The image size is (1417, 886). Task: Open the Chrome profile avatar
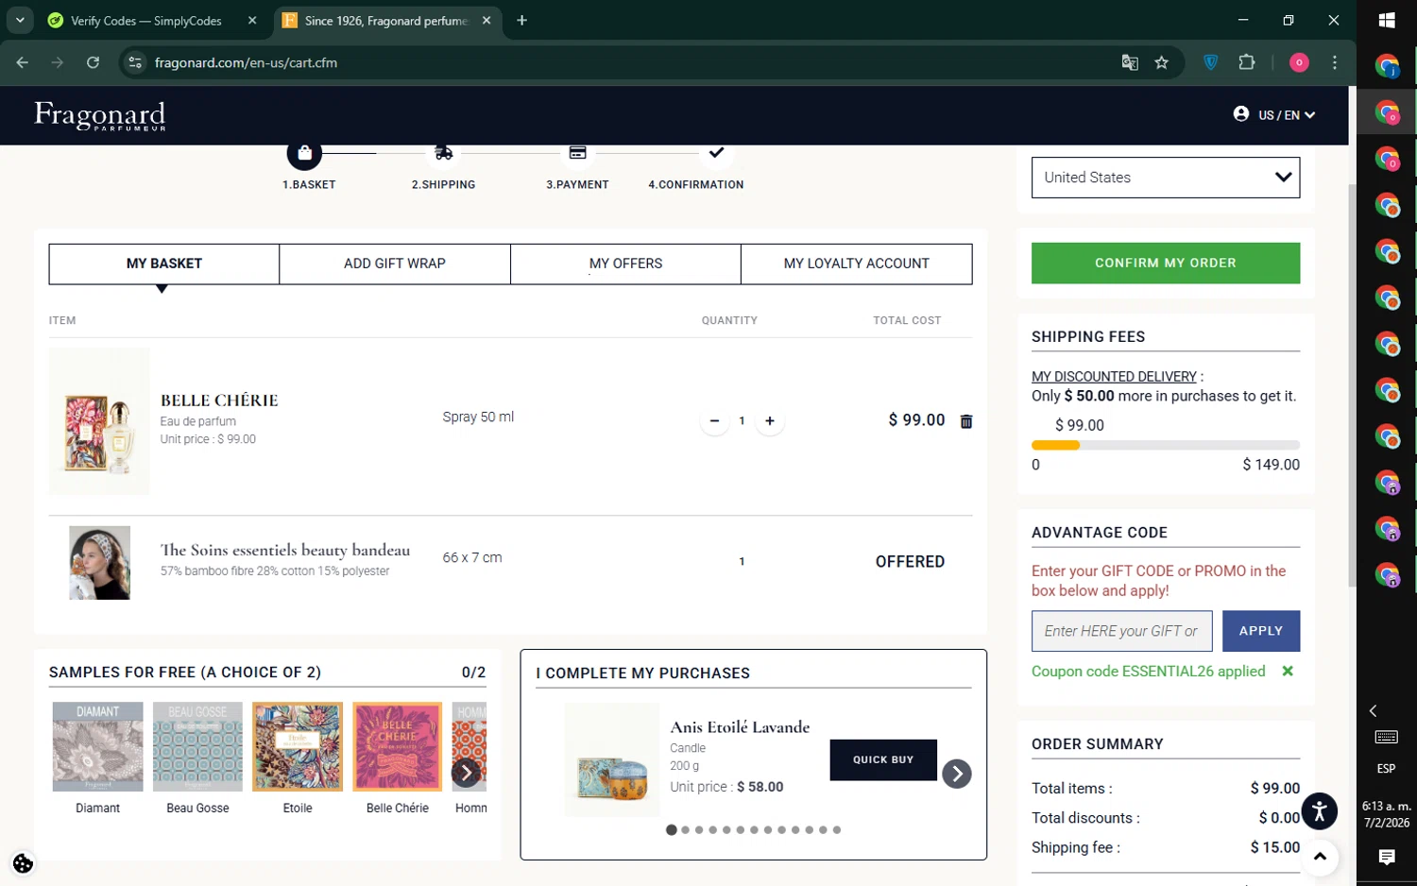pos(1299,62)
